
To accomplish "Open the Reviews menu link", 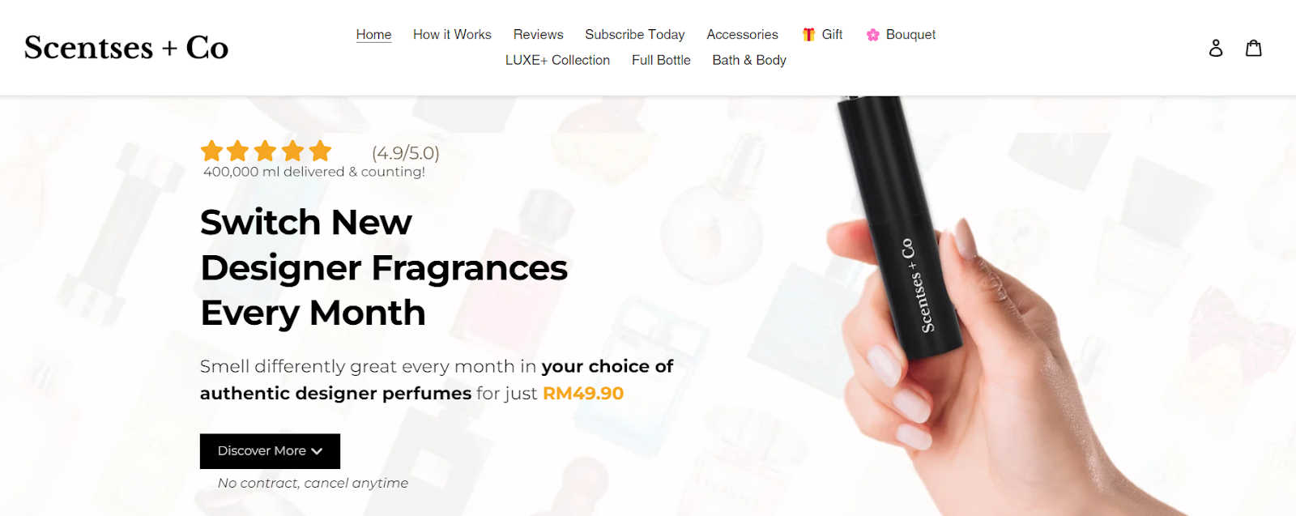I will [538, 35].
